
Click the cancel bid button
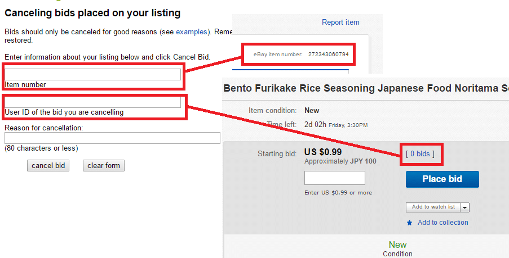tap(48, 165)
